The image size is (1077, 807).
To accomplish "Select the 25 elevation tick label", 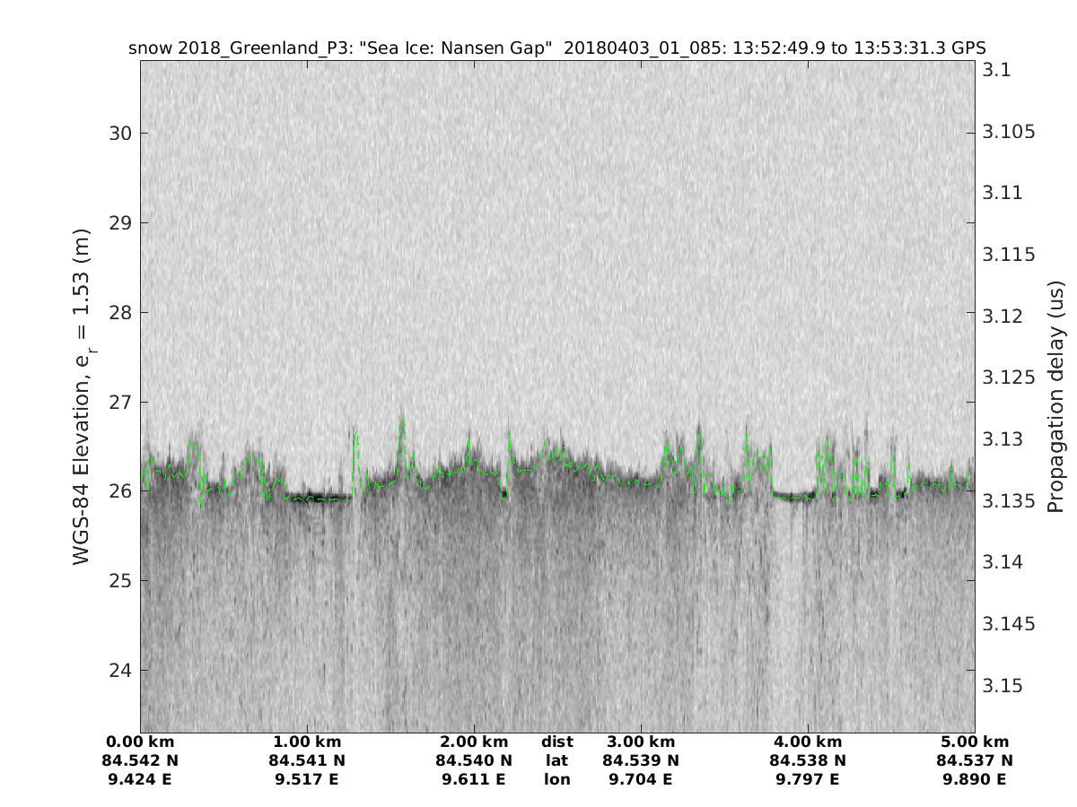I will [120, 581].
